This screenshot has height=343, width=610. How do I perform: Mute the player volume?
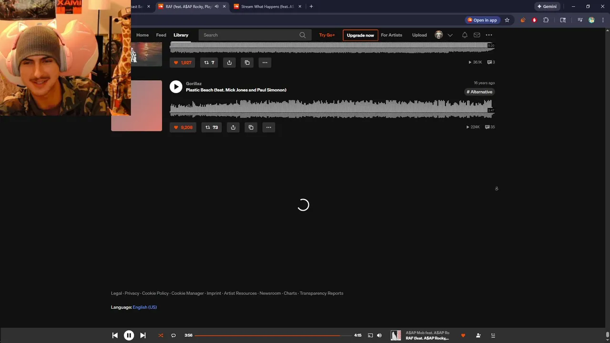(x=379, y=335)
